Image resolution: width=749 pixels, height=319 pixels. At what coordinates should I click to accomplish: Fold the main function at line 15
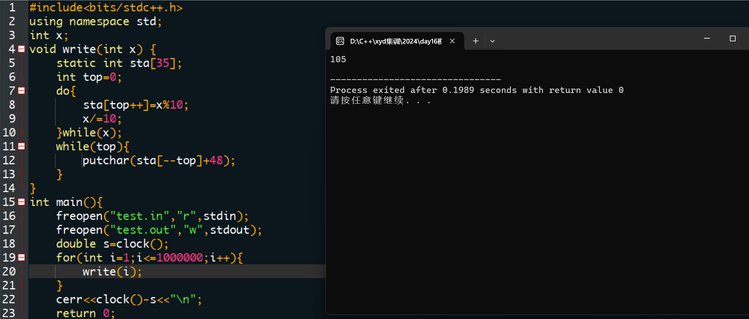click(21, 202)
